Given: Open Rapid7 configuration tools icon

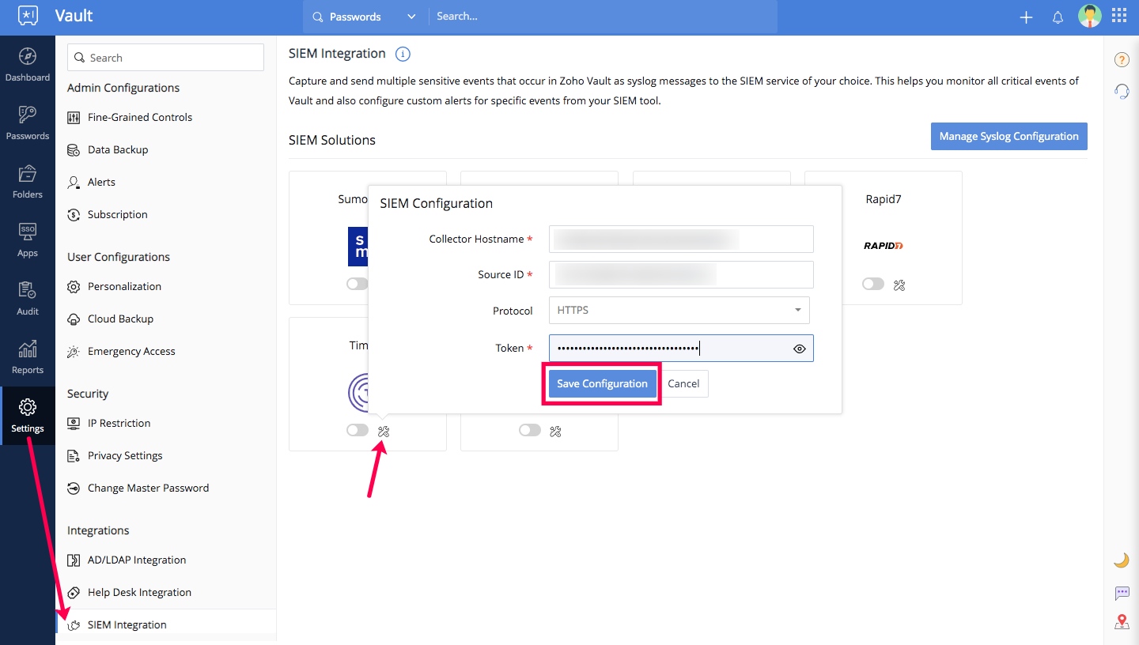Looking at the screenshot, I should click(899, 285).
